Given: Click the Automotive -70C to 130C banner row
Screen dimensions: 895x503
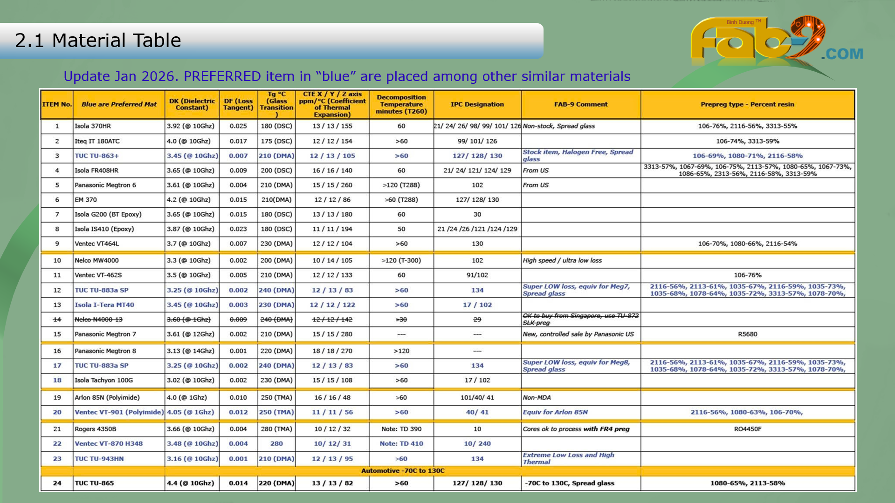Looking at the screenshot, I should [x=403, y=471].
